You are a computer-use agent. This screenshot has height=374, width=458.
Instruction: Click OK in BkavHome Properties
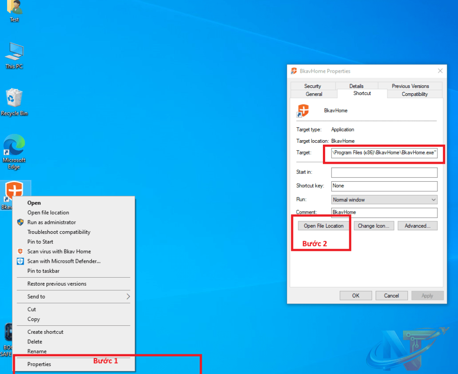[x=356, y=295]
